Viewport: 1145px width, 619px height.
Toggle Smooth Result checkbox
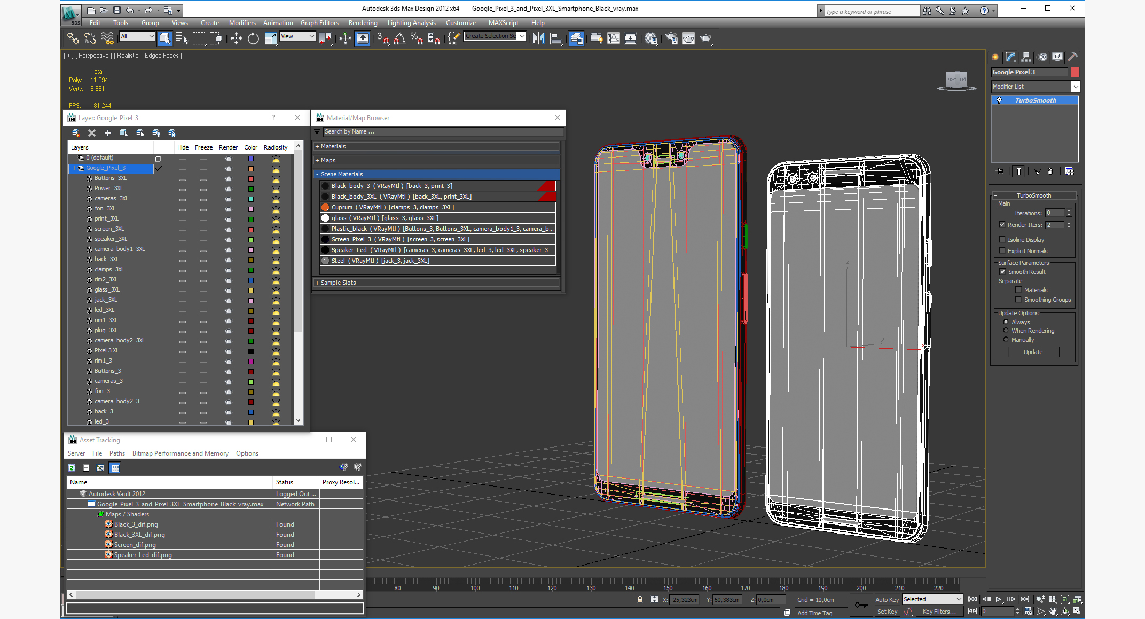point(1002,272)
